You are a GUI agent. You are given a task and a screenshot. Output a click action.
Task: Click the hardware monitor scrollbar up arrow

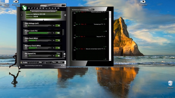coord(110,12)
